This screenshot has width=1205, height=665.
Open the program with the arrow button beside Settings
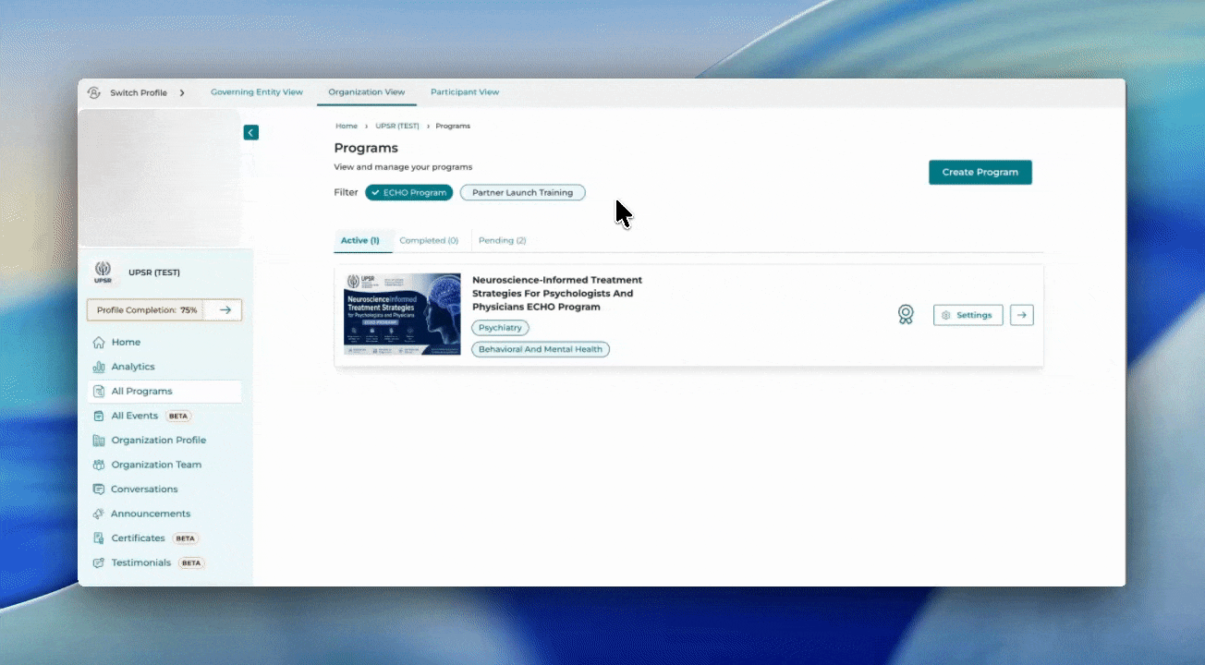pos(1021,315)
